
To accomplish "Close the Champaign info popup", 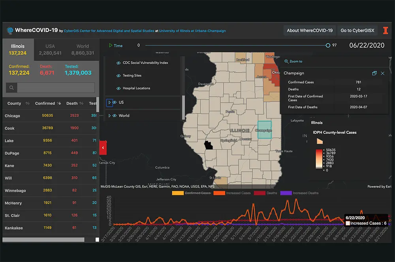I will pos(382,73).
